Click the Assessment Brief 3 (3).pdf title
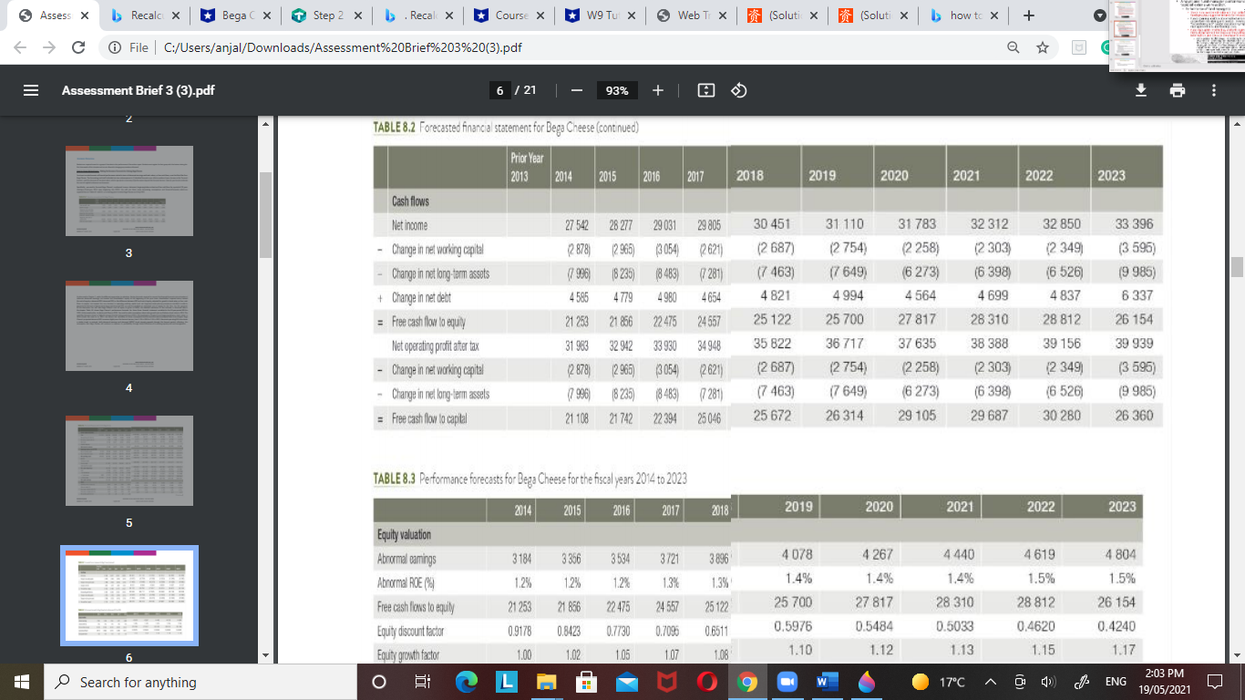The height and width of the screenshot is (700, 1245). tap(139, 90)
